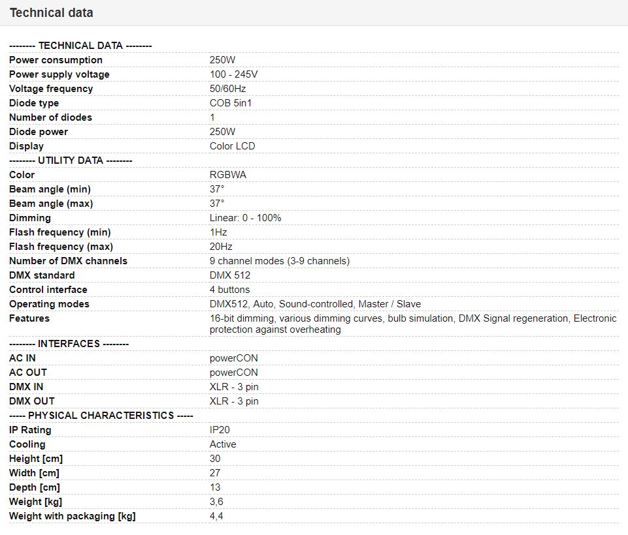Click the '1Hz' flash frequency value

[218, 232]
